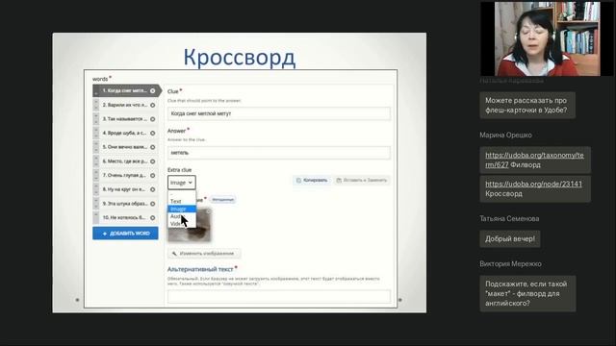The image size is (616, 346).
Task: Click reorder handle of word 8 row
Action: point(96,189)
